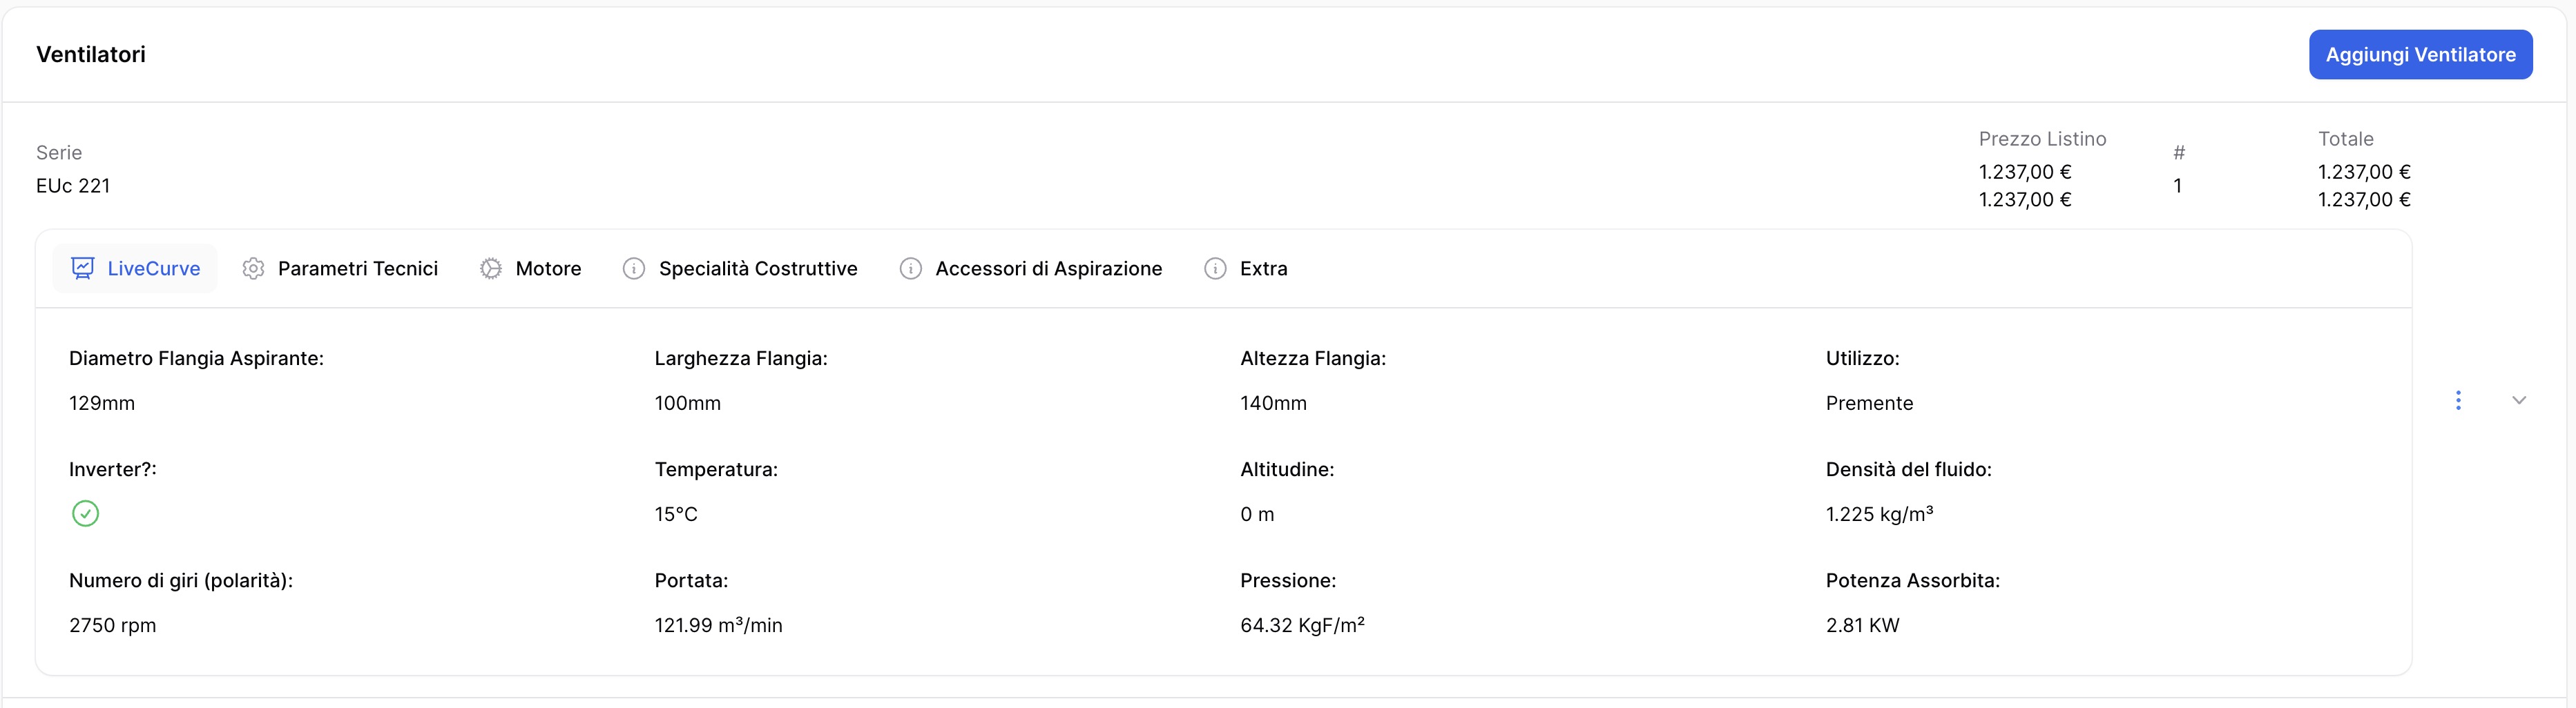Click the 2750 rpm speed value
Screen dimensions: 2576x708
[113, 625]
